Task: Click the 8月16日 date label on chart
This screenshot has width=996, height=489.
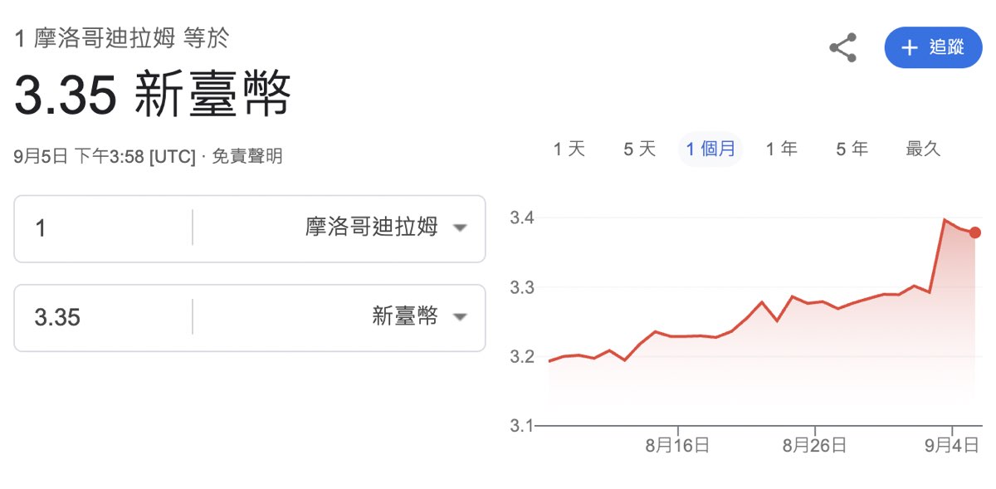Action: click(677, 446)
